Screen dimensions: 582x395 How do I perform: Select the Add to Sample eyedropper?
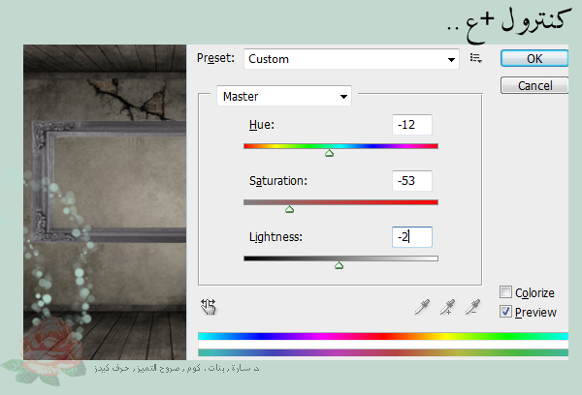[x=447, y=307]
